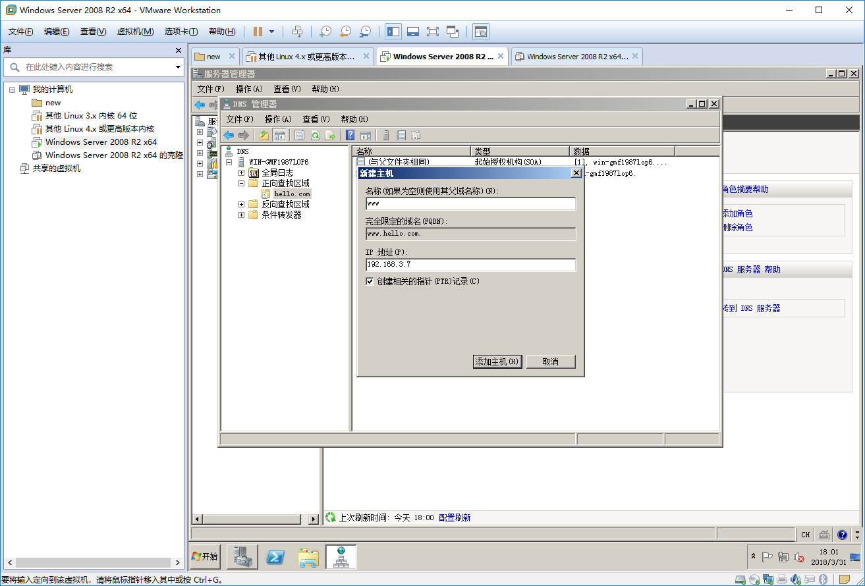Enter full screen mode via VMware toolbar icon
Image resolution: width=865 pixels, height=586 pixels.
click(433, 31)
